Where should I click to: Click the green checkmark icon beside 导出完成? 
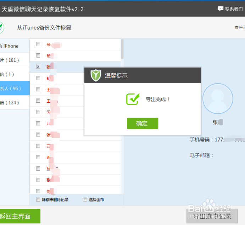(133, 99)
